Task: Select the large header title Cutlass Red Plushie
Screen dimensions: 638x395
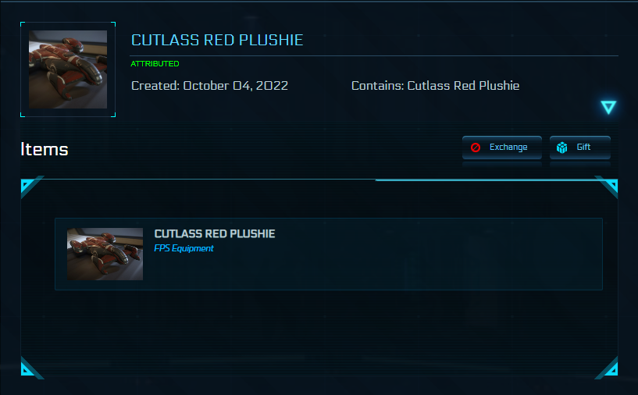Action: click(x=217, y=40)
